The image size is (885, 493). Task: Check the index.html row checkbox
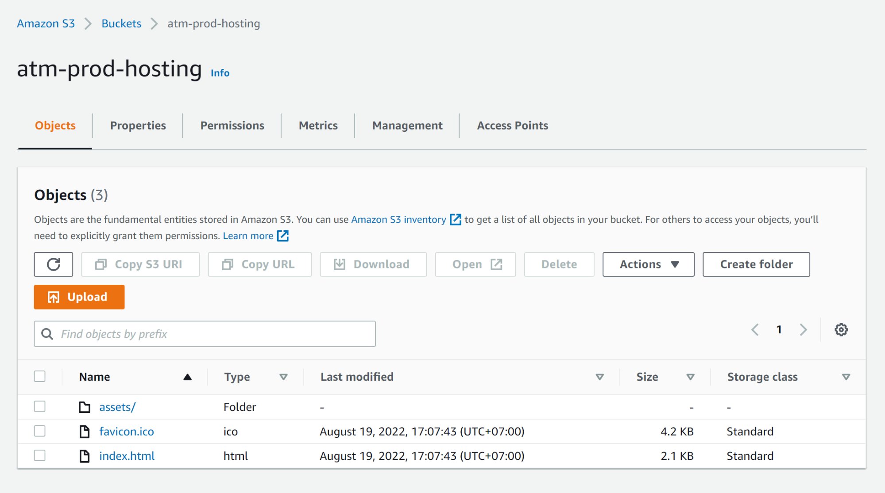[x=40, y=455]
